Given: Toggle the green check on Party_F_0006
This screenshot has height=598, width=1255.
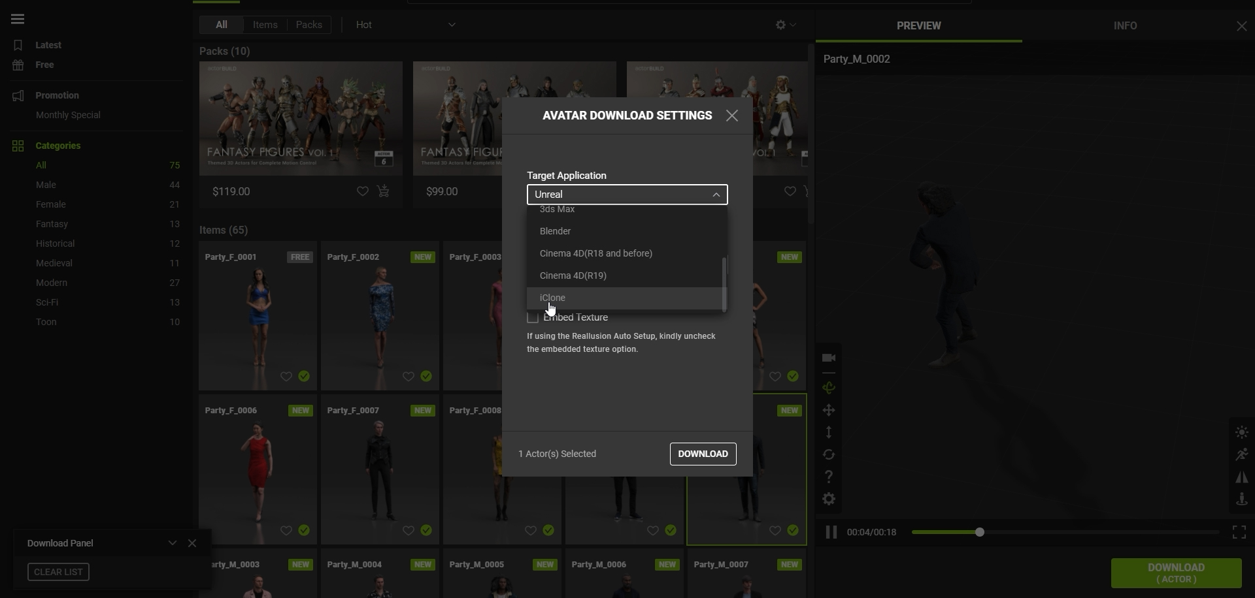Looking at the screenshot, I should coord(304,530).
